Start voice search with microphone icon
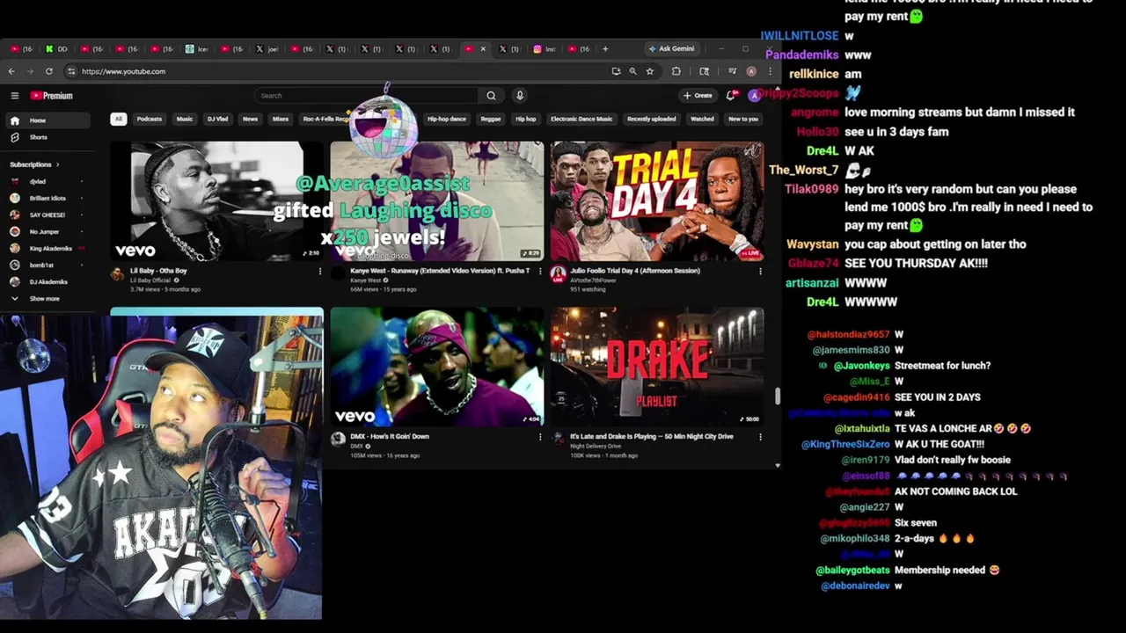Viewport: 1126px width, 633px height. pyautogui.click(x=520, y=96)
